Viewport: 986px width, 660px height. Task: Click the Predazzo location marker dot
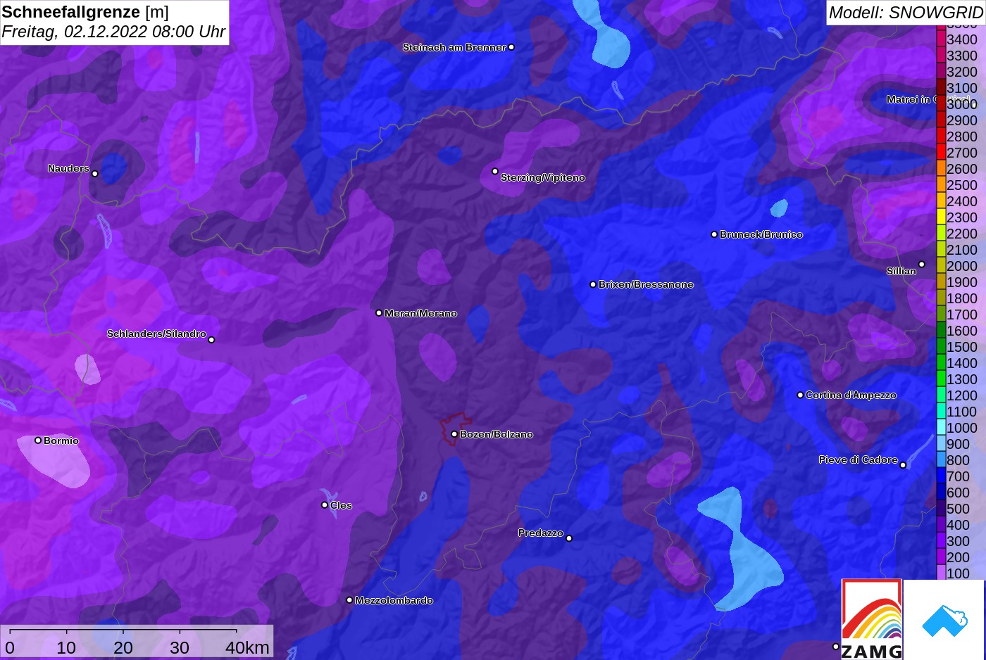tap(569, 538)
